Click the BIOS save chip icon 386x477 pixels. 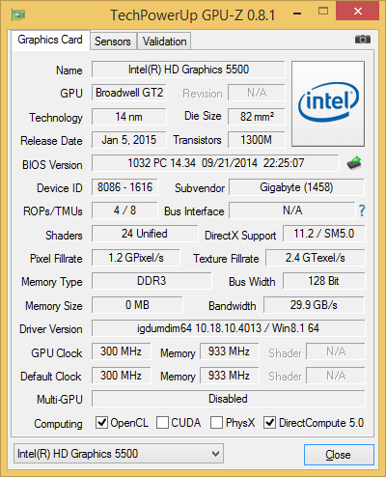[354, 163]
